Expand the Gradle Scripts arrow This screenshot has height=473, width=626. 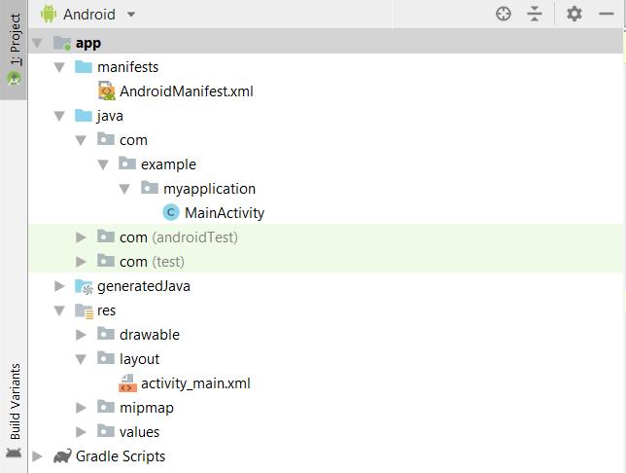[38, 456]
